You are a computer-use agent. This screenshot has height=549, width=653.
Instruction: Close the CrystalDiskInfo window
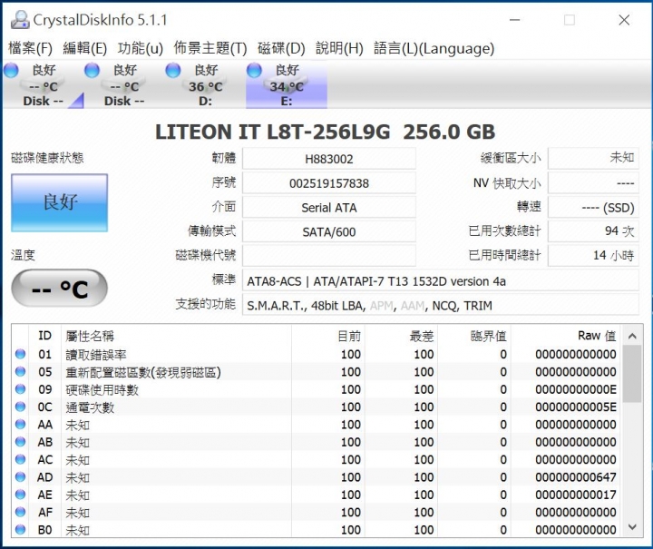624,20
